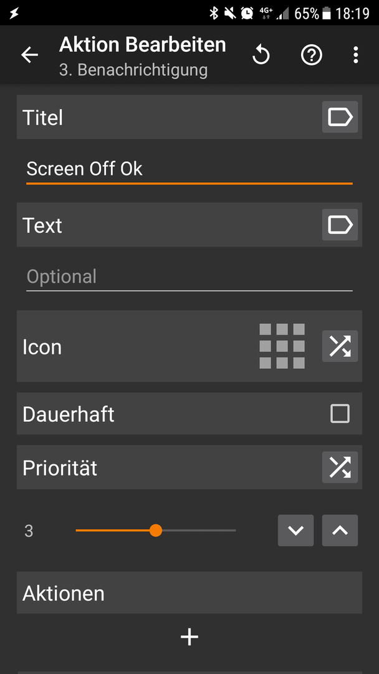Screen dimensions: 379x674
Task: Focus the Optional text input field
Action: click(x=189, y=277)
